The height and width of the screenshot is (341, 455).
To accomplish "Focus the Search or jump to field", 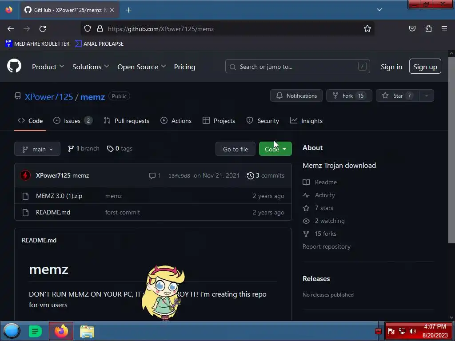I will coord(297,67).
